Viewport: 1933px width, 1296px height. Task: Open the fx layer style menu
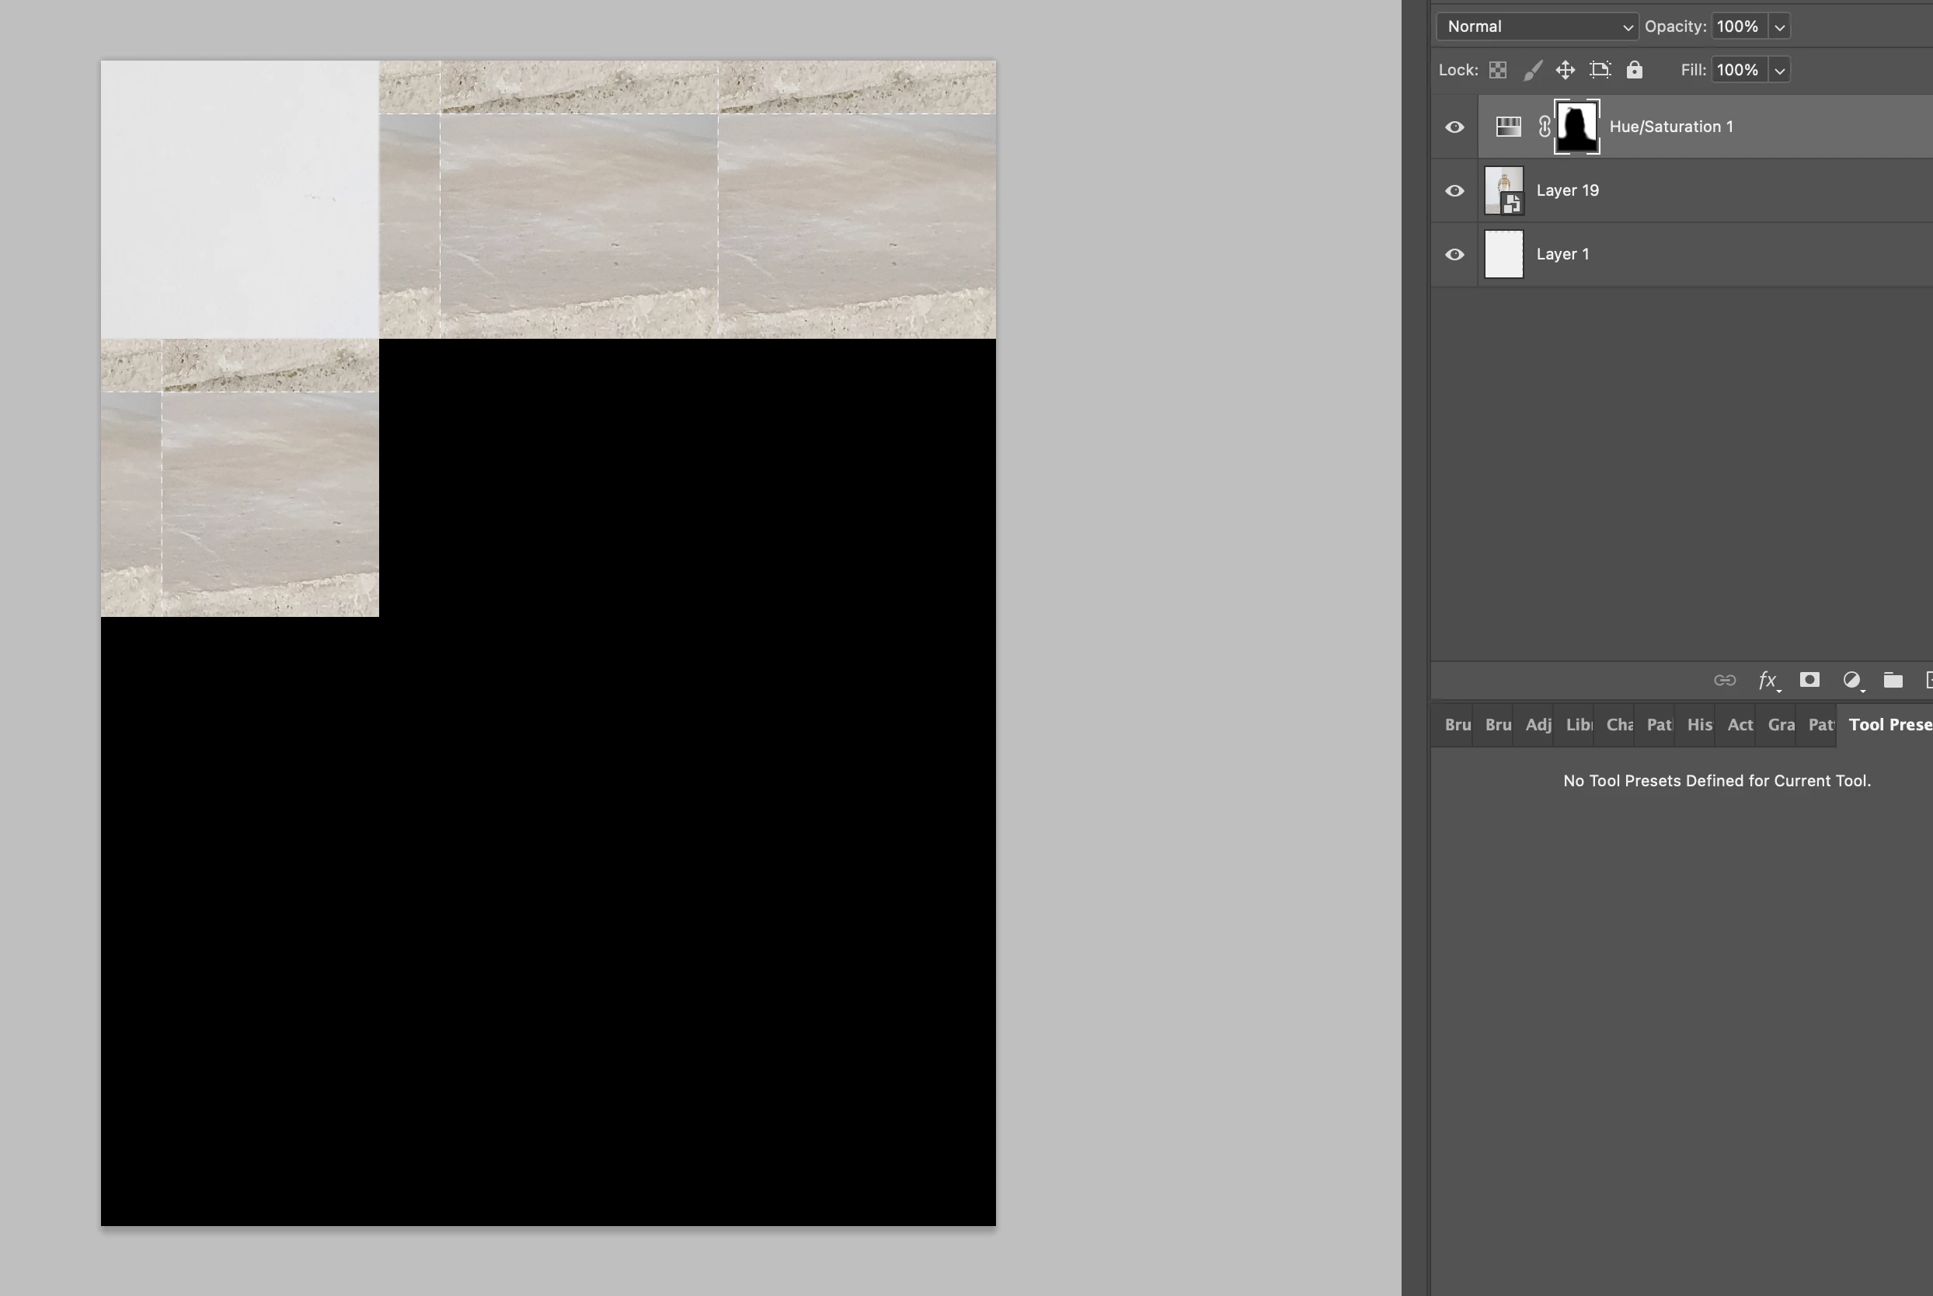[x=1767, y=680]
